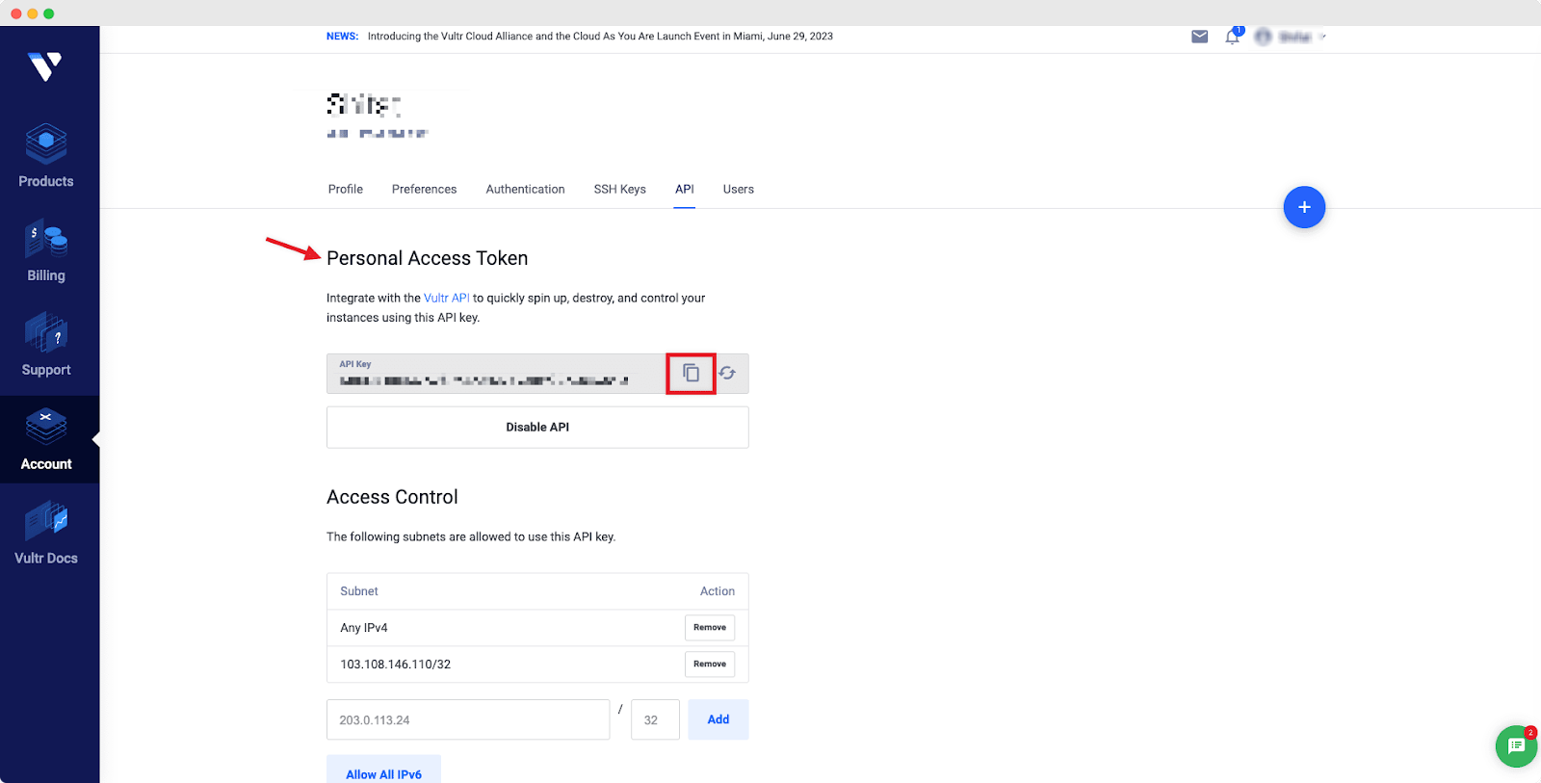The width and height of the screenshot is (1541, 783).
Task: Remove the Any IPv4 subnet
Action: 709,627
